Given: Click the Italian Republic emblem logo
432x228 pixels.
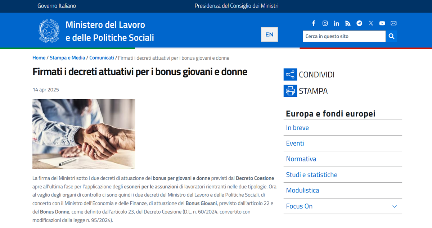Looking at the screenshot, I should [49, 31].
